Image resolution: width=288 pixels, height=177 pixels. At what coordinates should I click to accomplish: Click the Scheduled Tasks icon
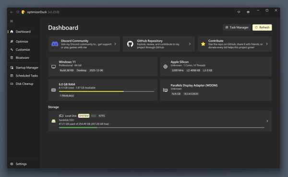12,76
